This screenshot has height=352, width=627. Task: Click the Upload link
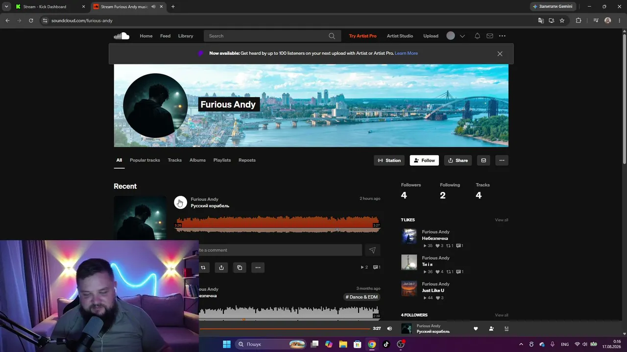431,36
